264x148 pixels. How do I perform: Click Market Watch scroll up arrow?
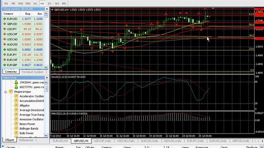coord(46,14)
